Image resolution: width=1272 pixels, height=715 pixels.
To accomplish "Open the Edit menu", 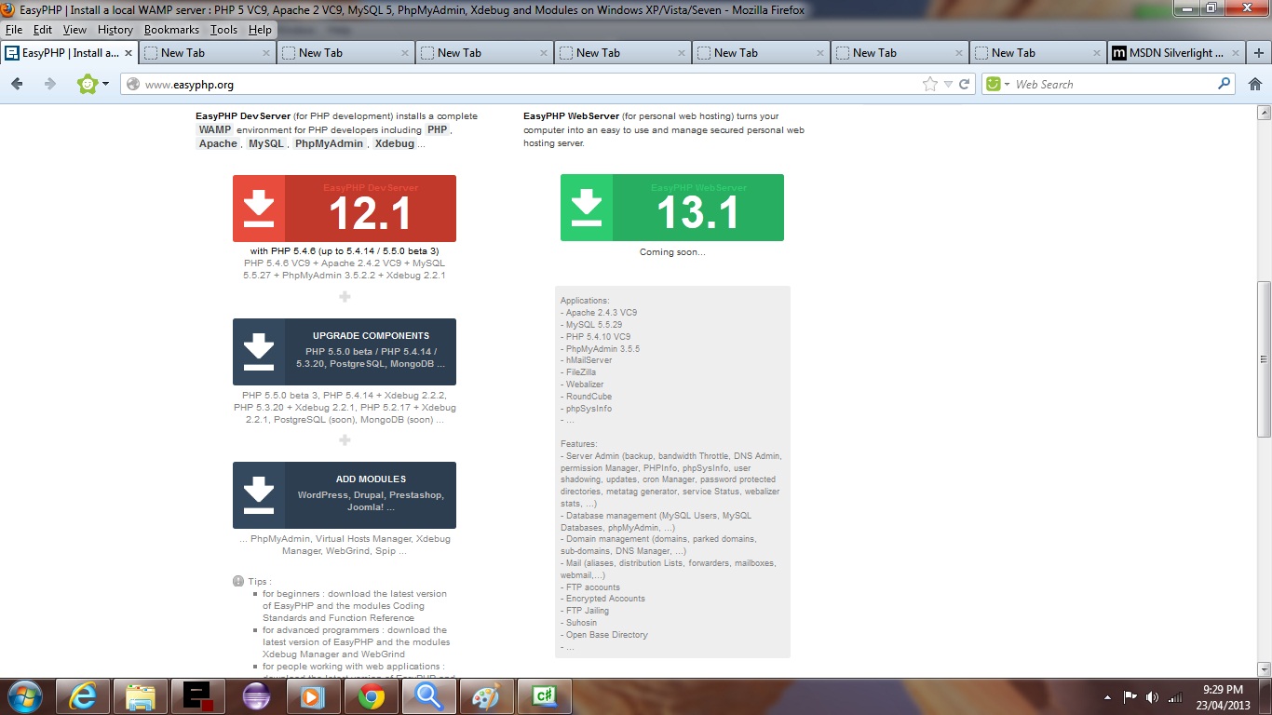I will coord(43,30).
